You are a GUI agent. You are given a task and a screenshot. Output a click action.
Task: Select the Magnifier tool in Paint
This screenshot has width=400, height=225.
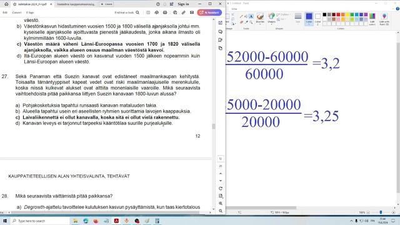251,22
